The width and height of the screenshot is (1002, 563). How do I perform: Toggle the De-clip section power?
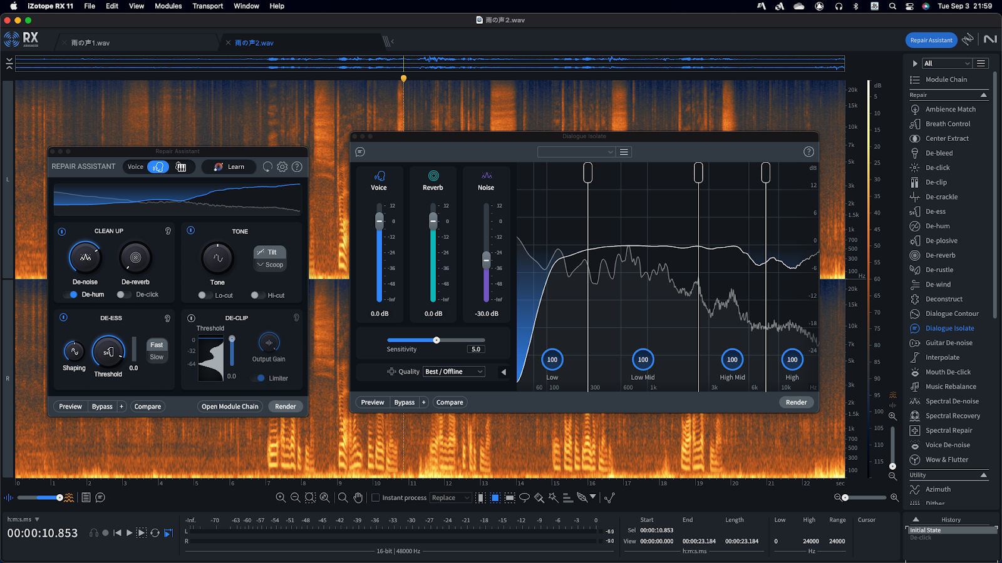[192, 318]
